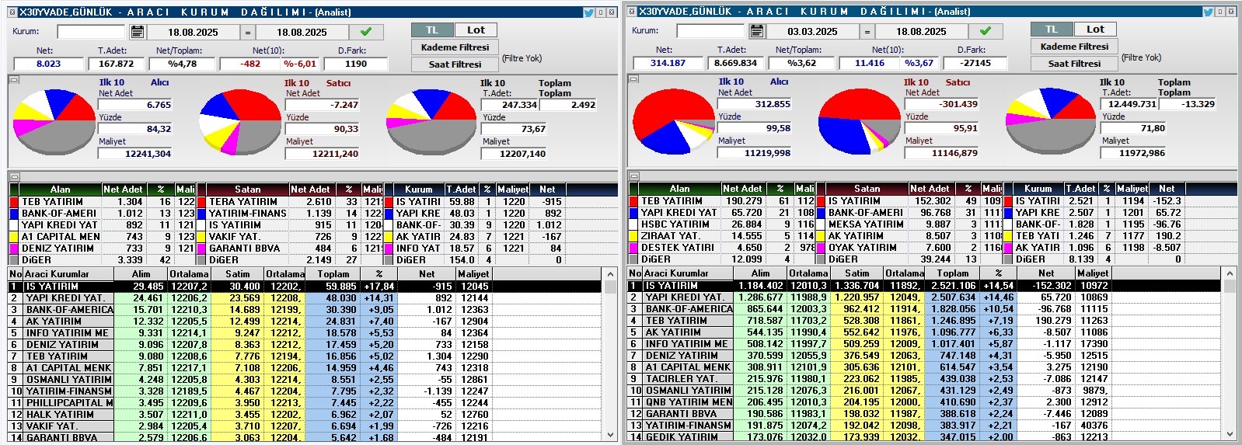Collapse the top-10 table panel in left window
The height and width of the screenshot is (445, 1242).
tap(13, 177)
